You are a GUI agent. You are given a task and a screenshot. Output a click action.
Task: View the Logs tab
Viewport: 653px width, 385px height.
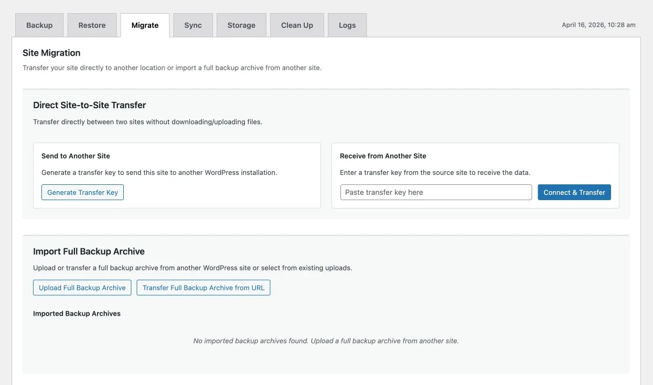point(347,25)
